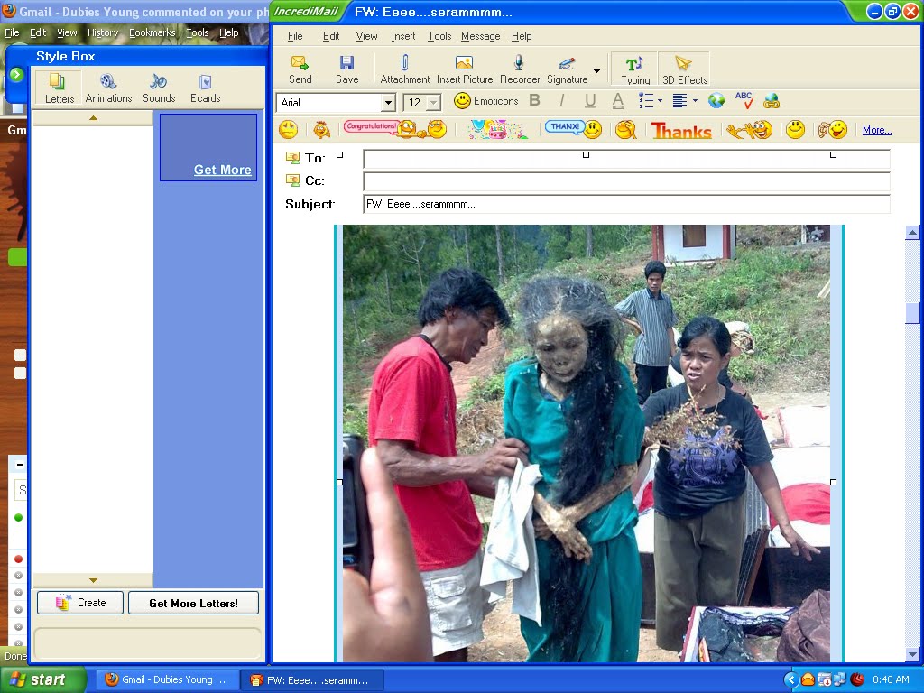Run the ABC spell check
This screenshot has width=924, height=693.
coord(744,101)
